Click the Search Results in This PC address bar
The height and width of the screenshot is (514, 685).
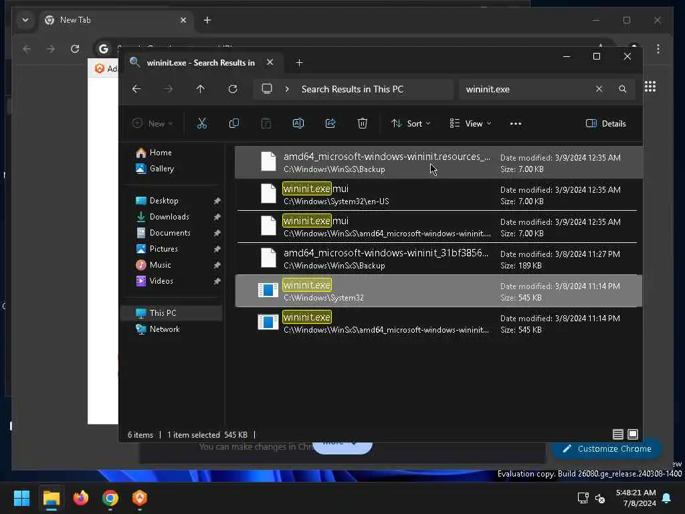click(x=352, y=89)
